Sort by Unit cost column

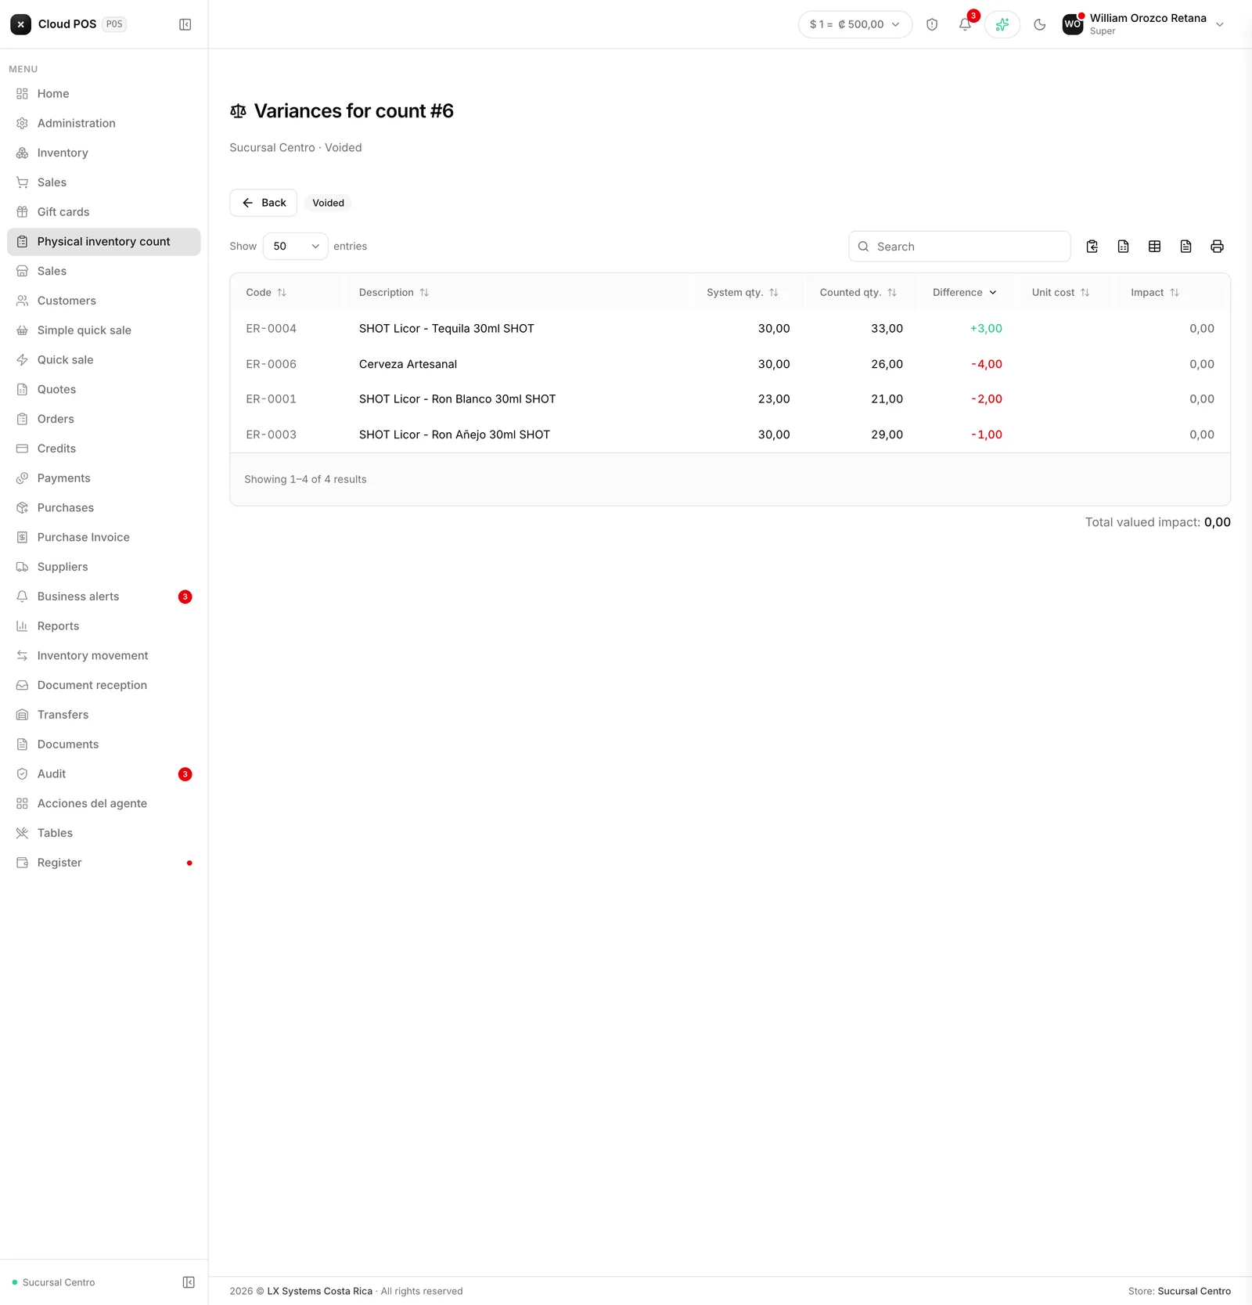pos(1060,293)
